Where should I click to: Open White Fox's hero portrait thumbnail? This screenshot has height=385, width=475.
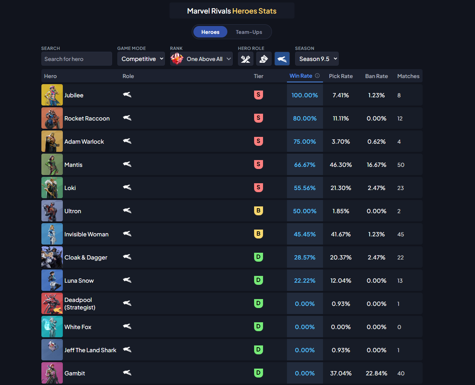coord(52,327)
